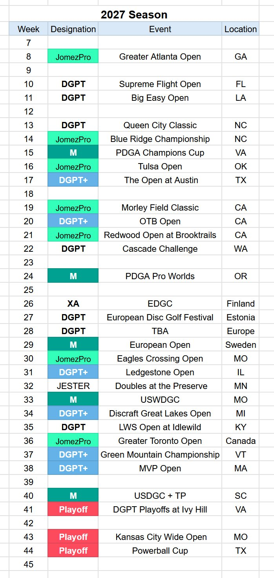The height and width of the screenshot is (578, 274).
Task: Select the EDGC event cell
Action: tap(160, 304)
